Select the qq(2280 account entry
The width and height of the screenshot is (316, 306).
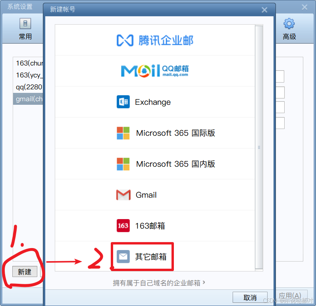28,87
